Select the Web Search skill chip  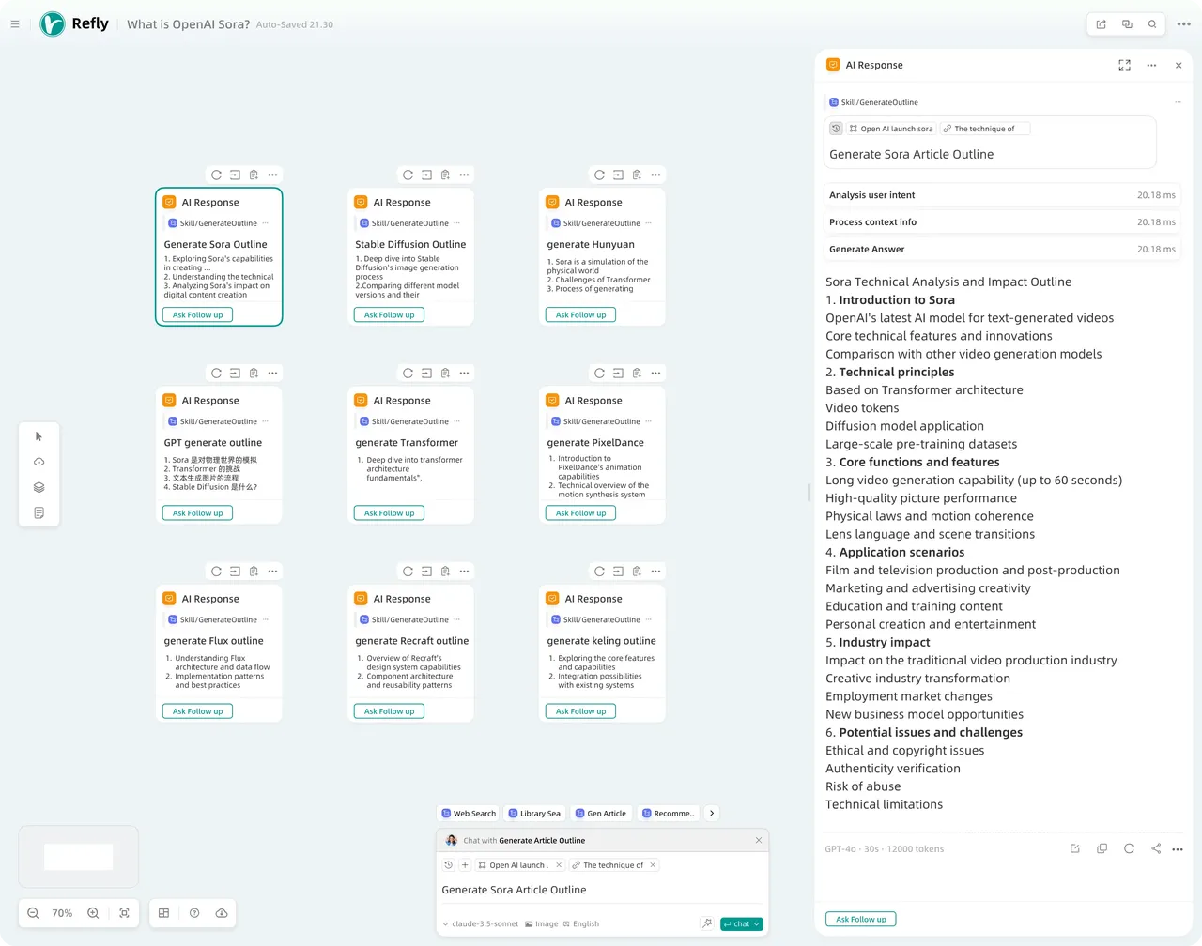pyautogui.click(x=469, y=814)
